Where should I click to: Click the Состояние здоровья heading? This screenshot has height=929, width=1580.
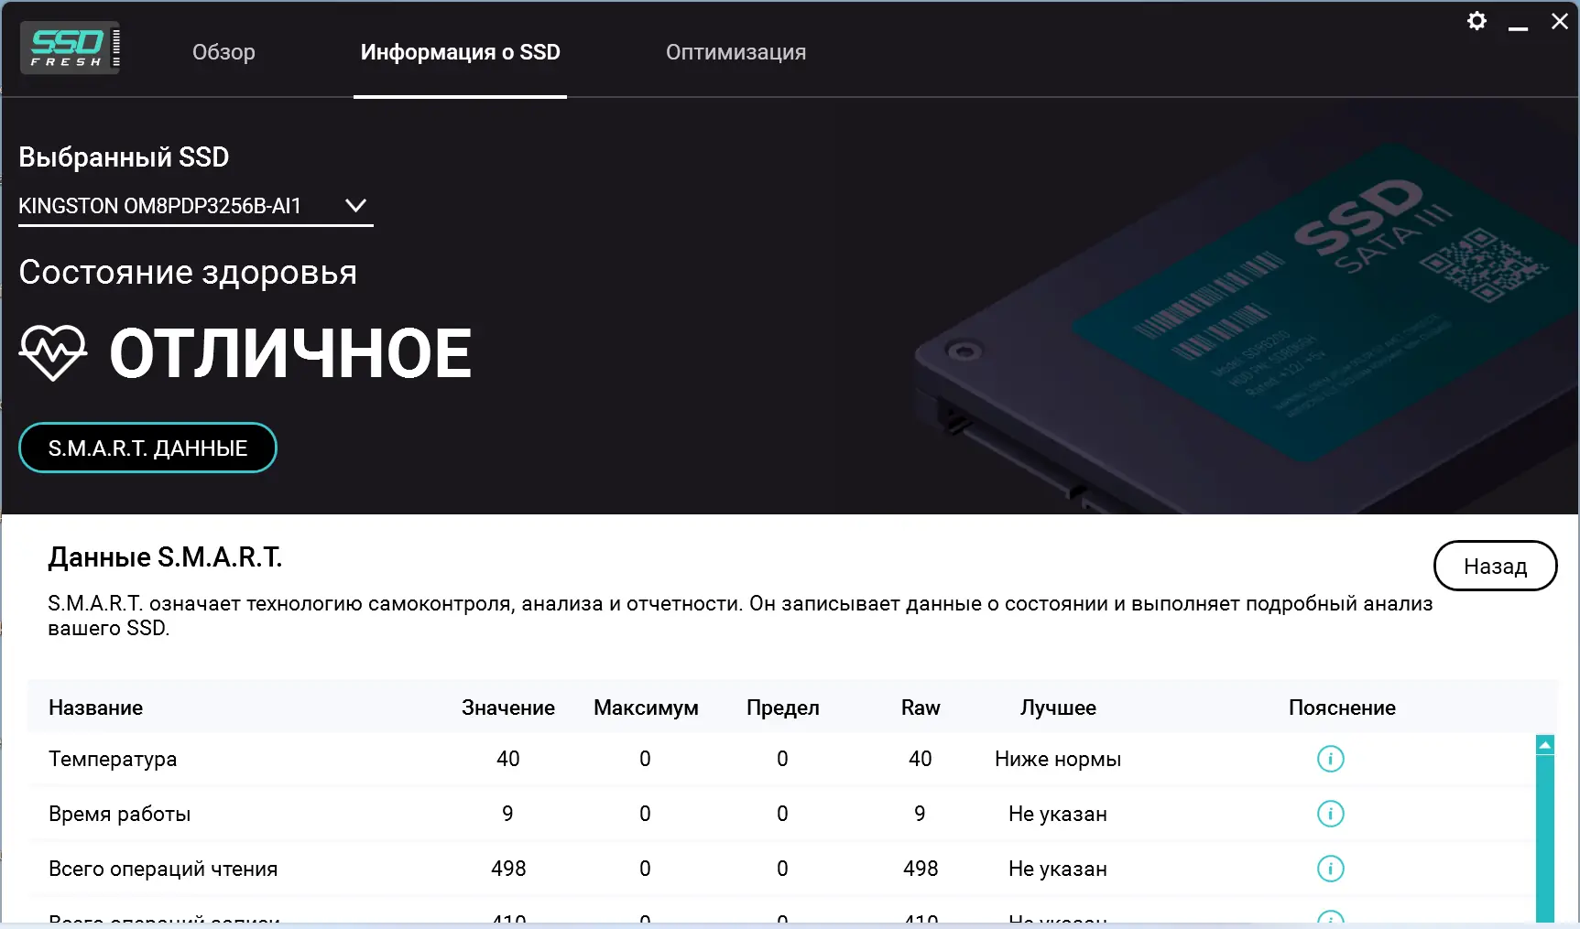pyautogui.click(x=188, y=273)
